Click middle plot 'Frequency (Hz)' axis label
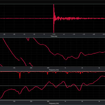The height and width of the screenshot is (105, 105). click(x=54, y=70)
